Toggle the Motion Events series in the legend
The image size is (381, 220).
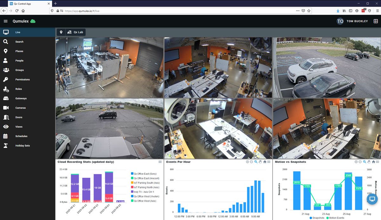coord(327,218)
